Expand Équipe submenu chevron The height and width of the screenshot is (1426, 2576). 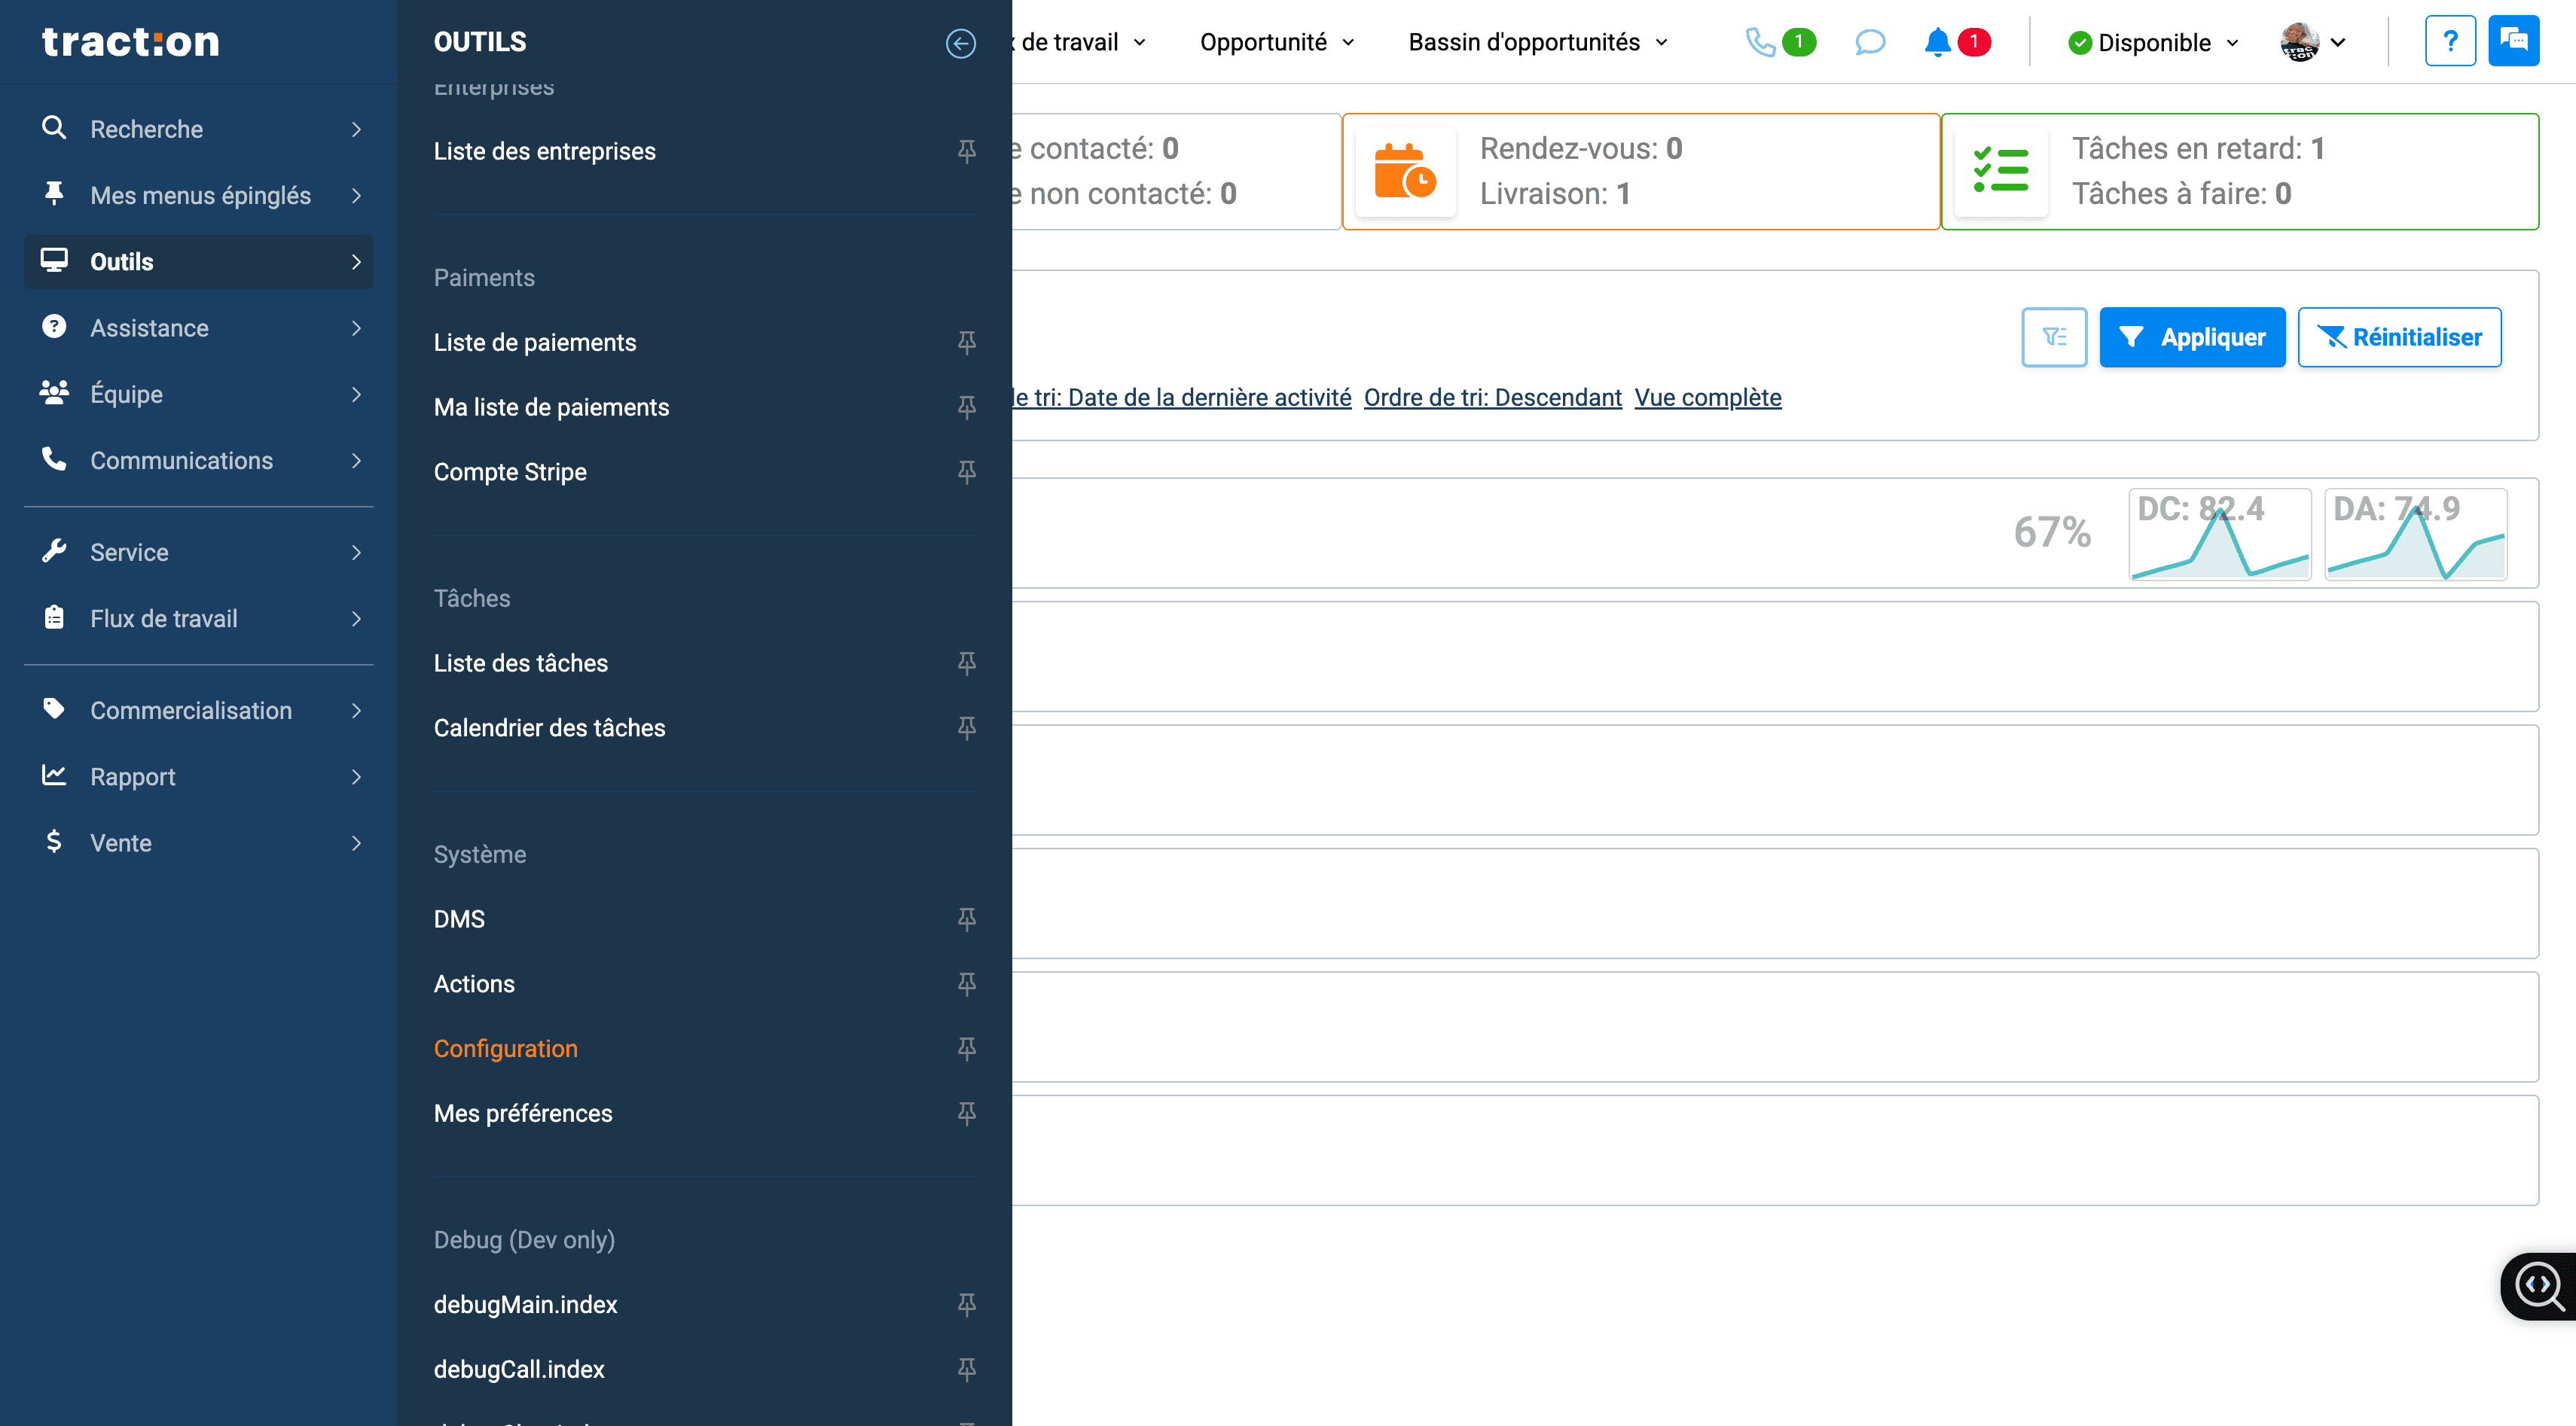[356, 394]
